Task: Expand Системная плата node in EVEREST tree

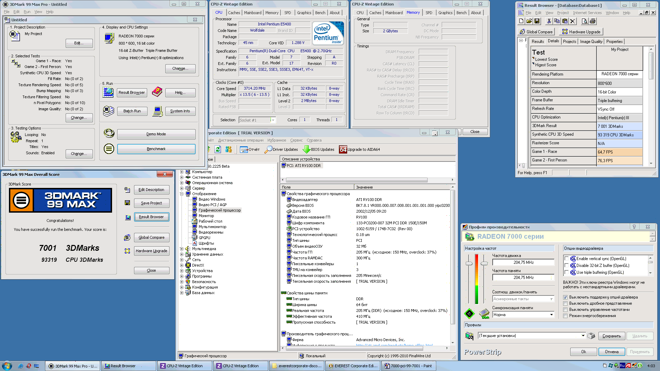Action: pyautogui.click(x=182, y=177)
